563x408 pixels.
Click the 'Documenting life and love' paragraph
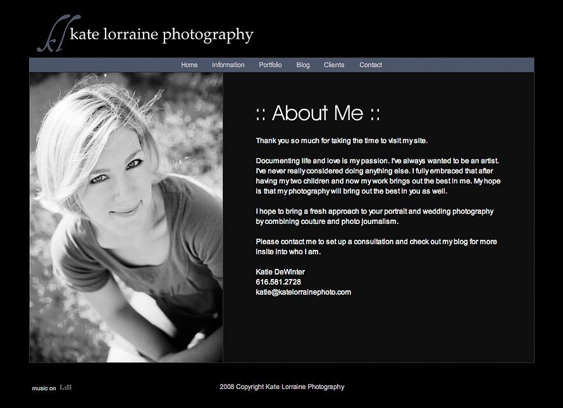click(x=378, y=176)
